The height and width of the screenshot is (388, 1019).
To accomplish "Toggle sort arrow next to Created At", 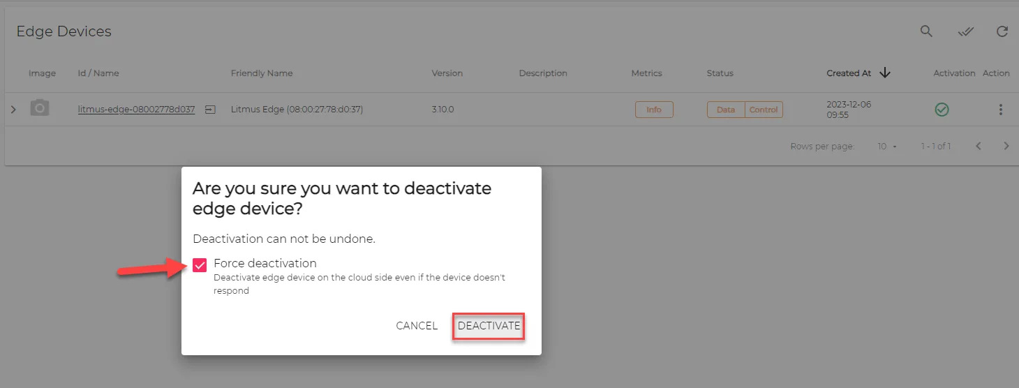I will pos(885,73).
